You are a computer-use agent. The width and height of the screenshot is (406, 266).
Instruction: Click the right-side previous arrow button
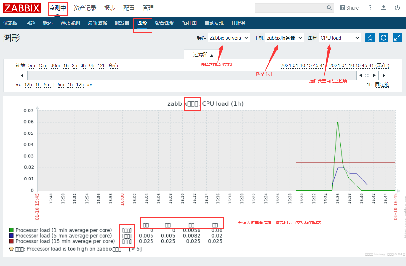pyautogui.click(x=361, y=75)
